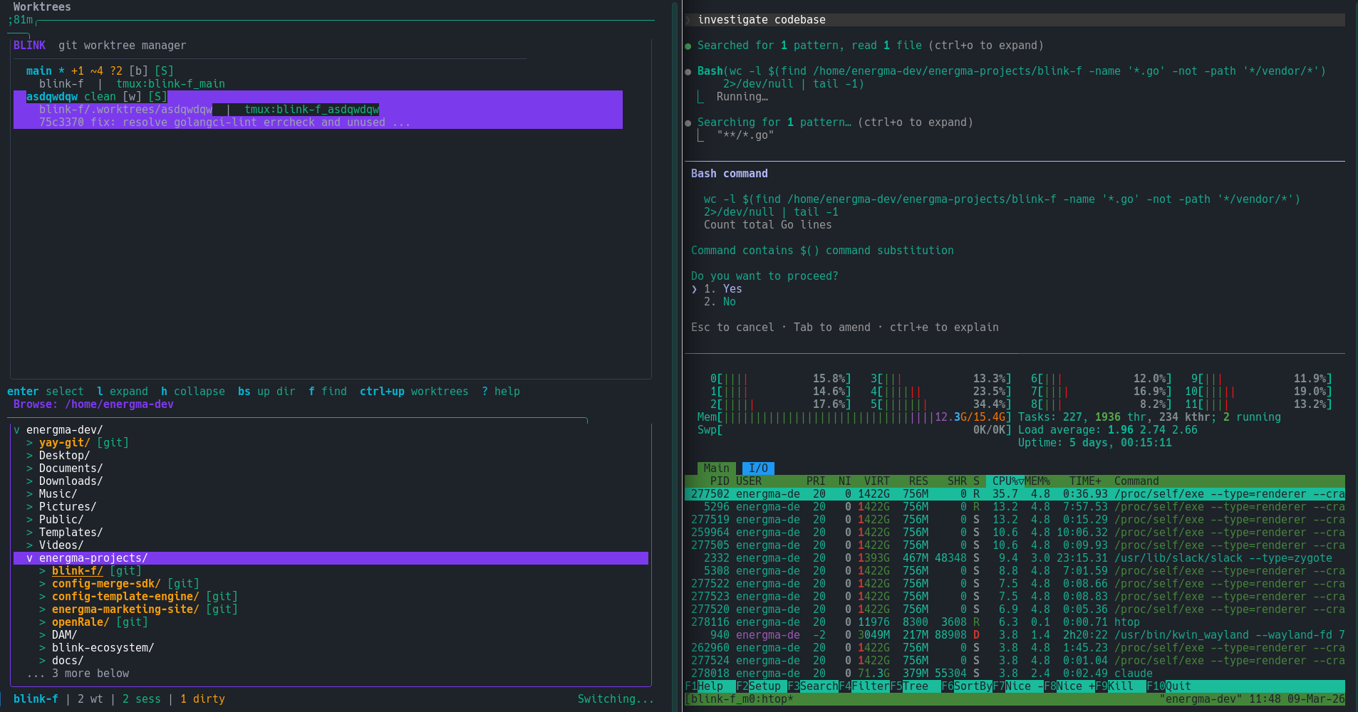Select the main worktree entry
This screenshot has width=1358, height=712.
[38, 71]
